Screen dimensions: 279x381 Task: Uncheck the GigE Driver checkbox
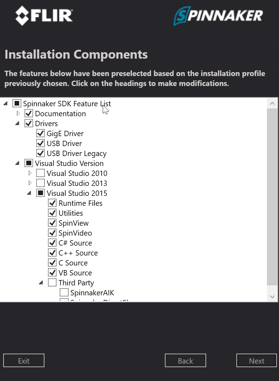[x=41, y=133]
